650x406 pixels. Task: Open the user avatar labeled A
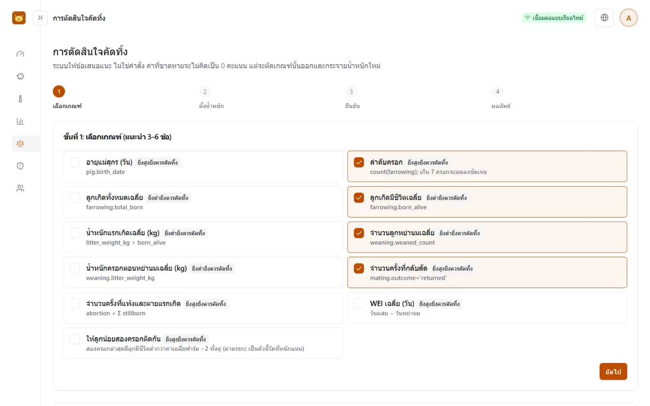[628, 18]
